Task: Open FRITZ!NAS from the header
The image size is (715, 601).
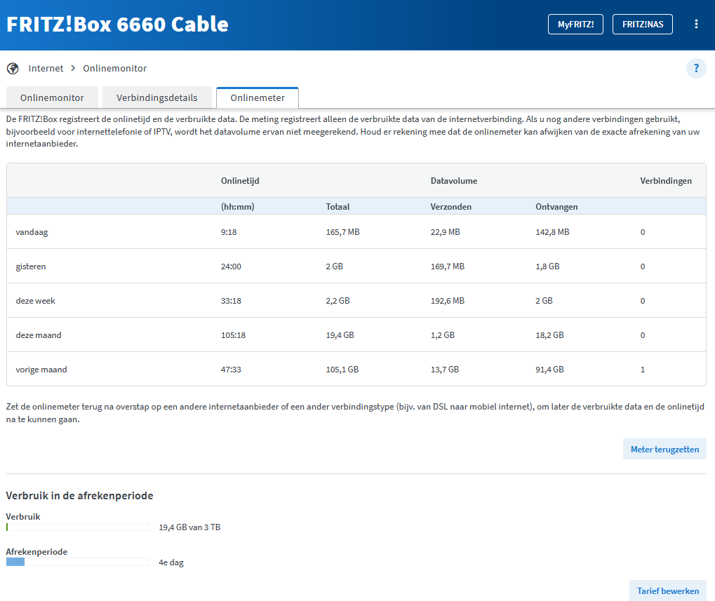Action: point(642,24)
